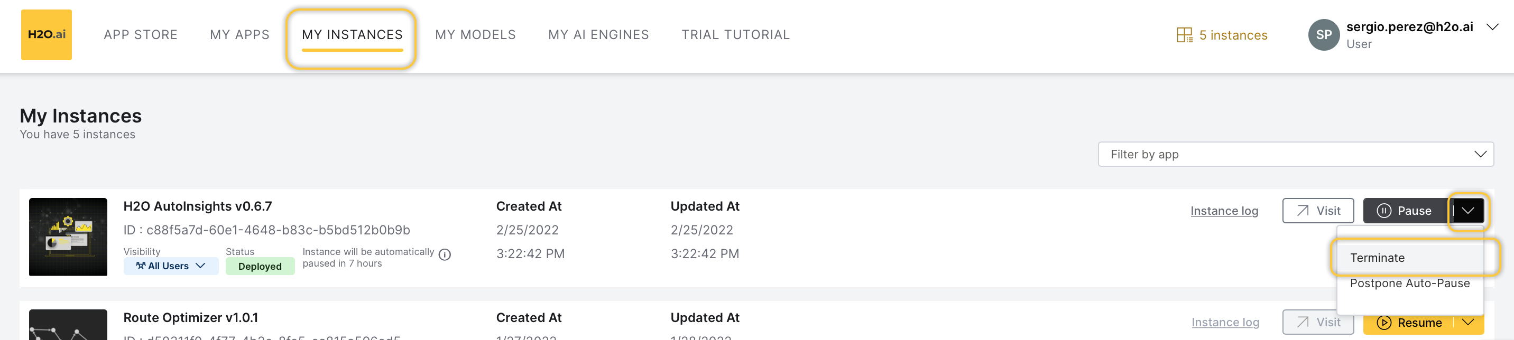Open the SP user avatar

tap(1324, 35)
